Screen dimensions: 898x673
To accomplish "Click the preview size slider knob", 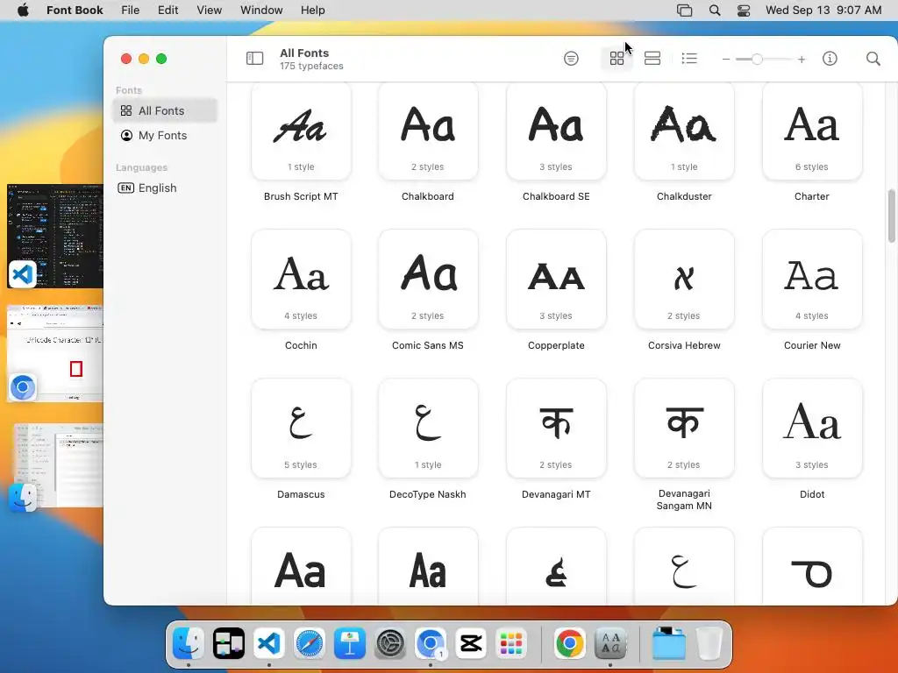I will (757, 59).
